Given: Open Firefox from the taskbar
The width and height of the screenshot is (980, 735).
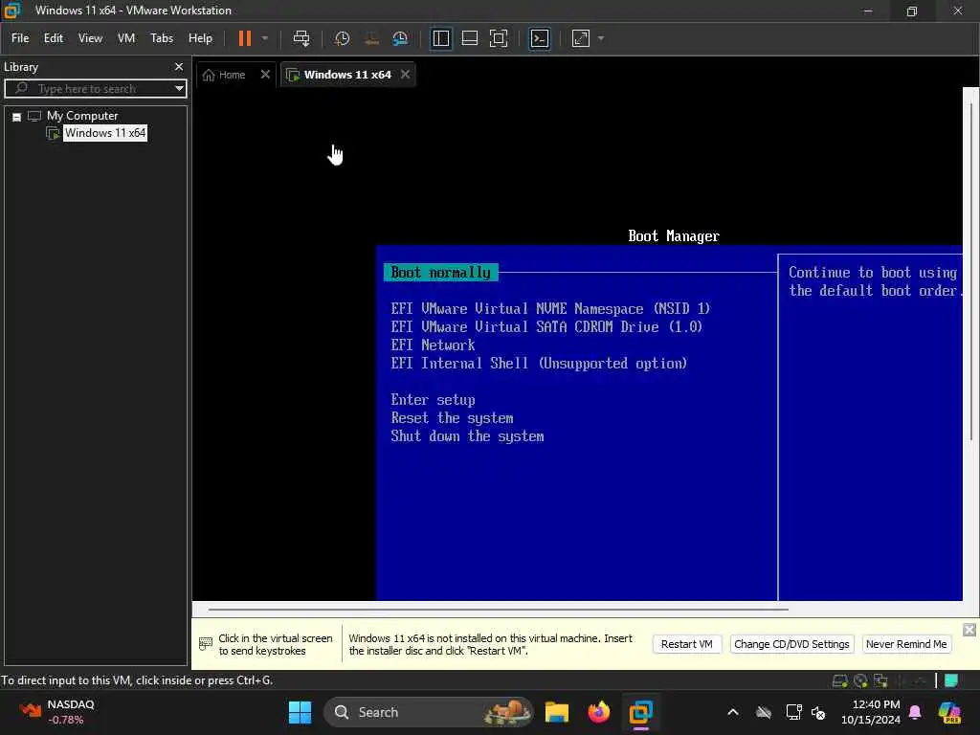Looking at the screenshot, I should pyautogui.click(x=599, y=712).
